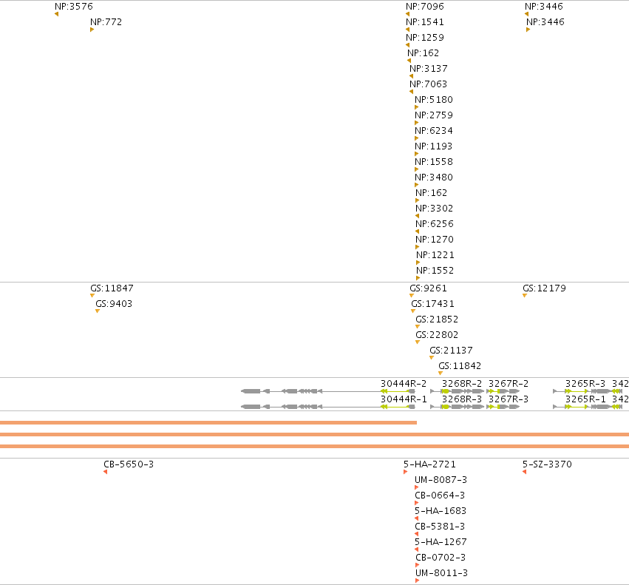629x585 pixels.
Task: Select the NP:3137 feature label
Action: pos(429,69)
